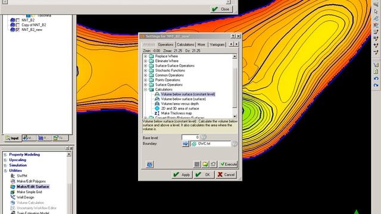Screen dimensions: 381x214
Task: Uncheck the NNT_B2_new checkbox
Action: click(x=17, y=30)
